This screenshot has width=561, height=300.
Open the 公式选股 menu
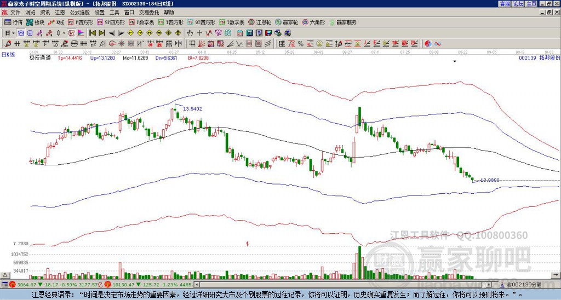coord(79,12)
